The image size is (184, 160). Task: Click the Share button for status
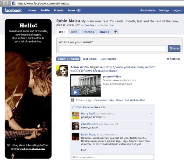coord(174,48)
